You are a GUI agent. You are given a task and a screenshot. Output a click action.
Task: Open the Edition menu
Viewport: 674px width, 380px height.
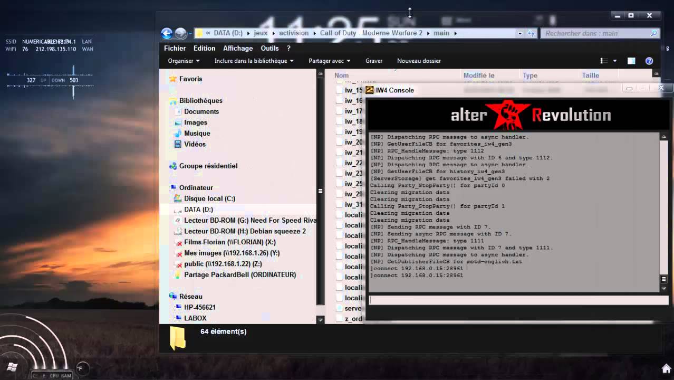coord(204,48)
